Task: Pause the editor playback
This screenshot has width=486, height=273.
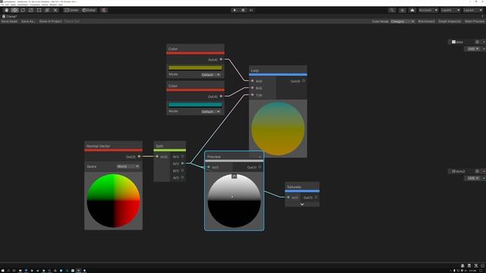Action: 243,10
